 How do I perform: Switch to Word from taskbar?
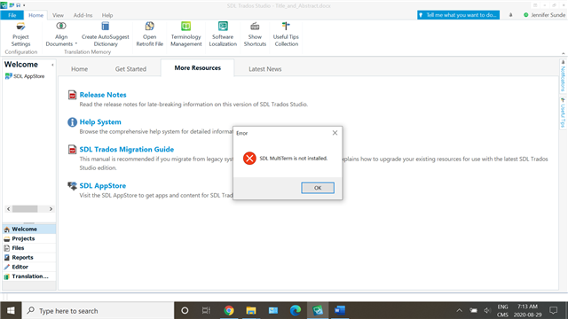point(340,310)
